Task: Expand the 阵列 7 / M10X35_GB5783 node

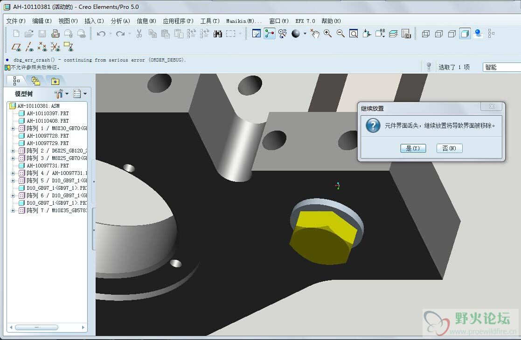Action: 13,210
